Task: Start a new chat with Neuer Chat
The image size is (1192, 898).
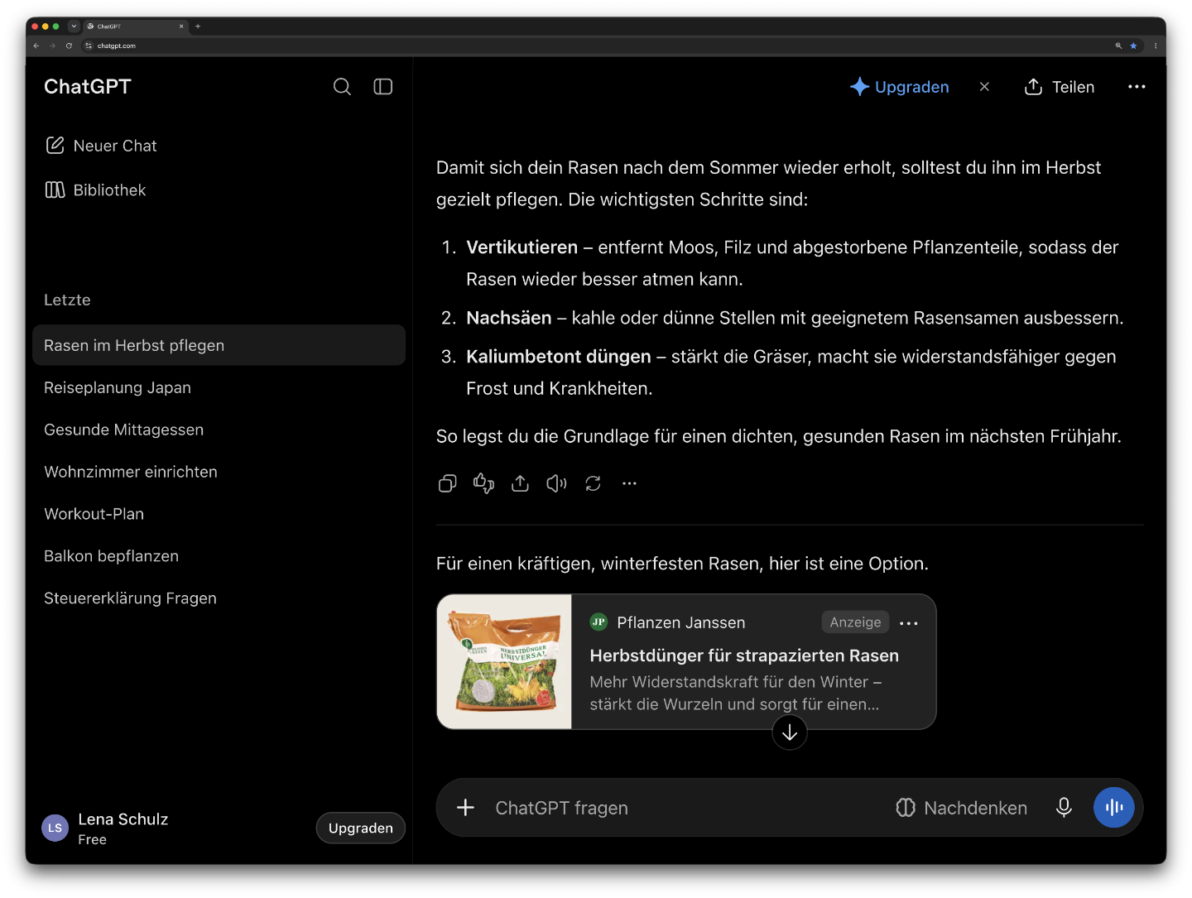Action: pyautogui.click(x=101, y=146)
